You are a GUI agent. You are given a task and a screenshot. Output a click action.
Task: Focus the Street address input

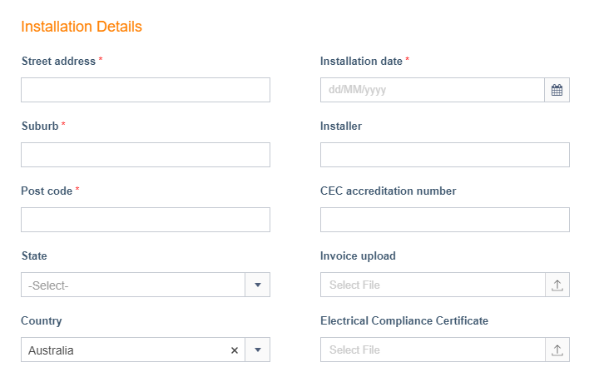[x=146, y=90]
